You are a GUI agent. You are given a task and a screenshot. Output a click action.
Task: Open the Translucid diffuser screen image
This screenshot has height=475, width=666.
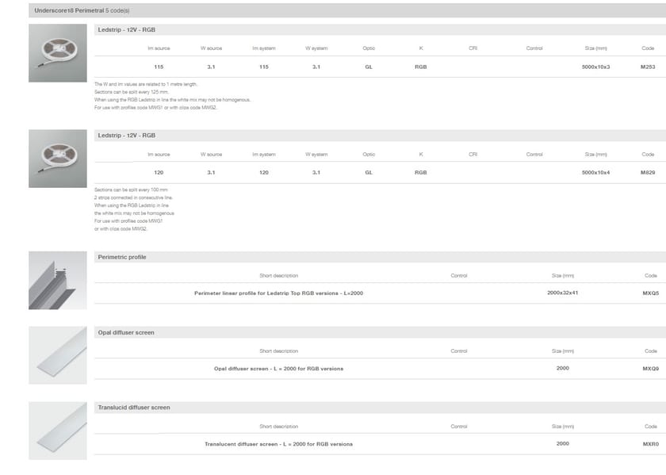(x=57, y=431)
